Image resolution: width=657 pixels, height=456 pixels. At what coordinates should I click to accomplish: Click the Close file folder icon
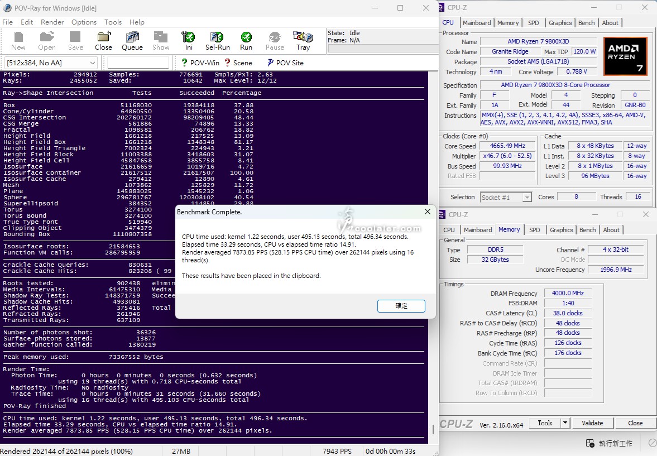103,38
